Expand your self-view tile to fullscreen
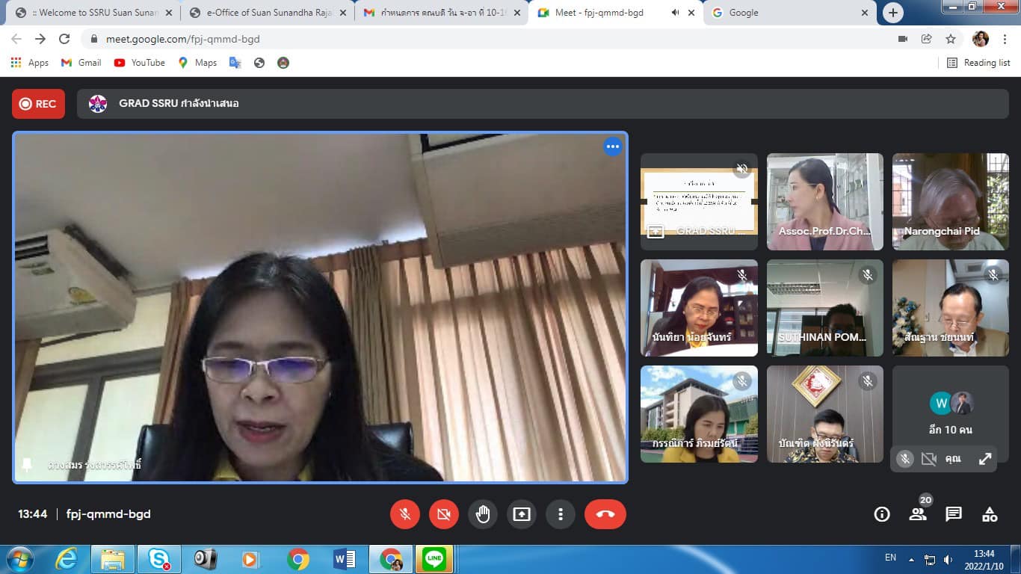The width and height of the screenshot is (1021, 574). point(985,460)
